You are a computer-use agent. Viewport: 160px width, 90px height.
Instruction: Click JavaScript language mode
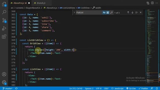pyautogui.click(x=117, y=88)
